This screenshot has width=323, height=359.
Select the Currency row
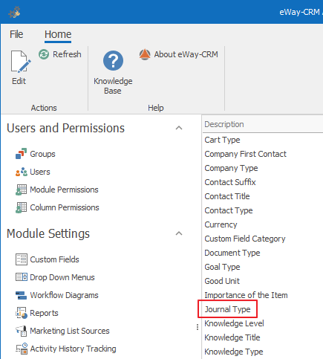tap(262, 224)
